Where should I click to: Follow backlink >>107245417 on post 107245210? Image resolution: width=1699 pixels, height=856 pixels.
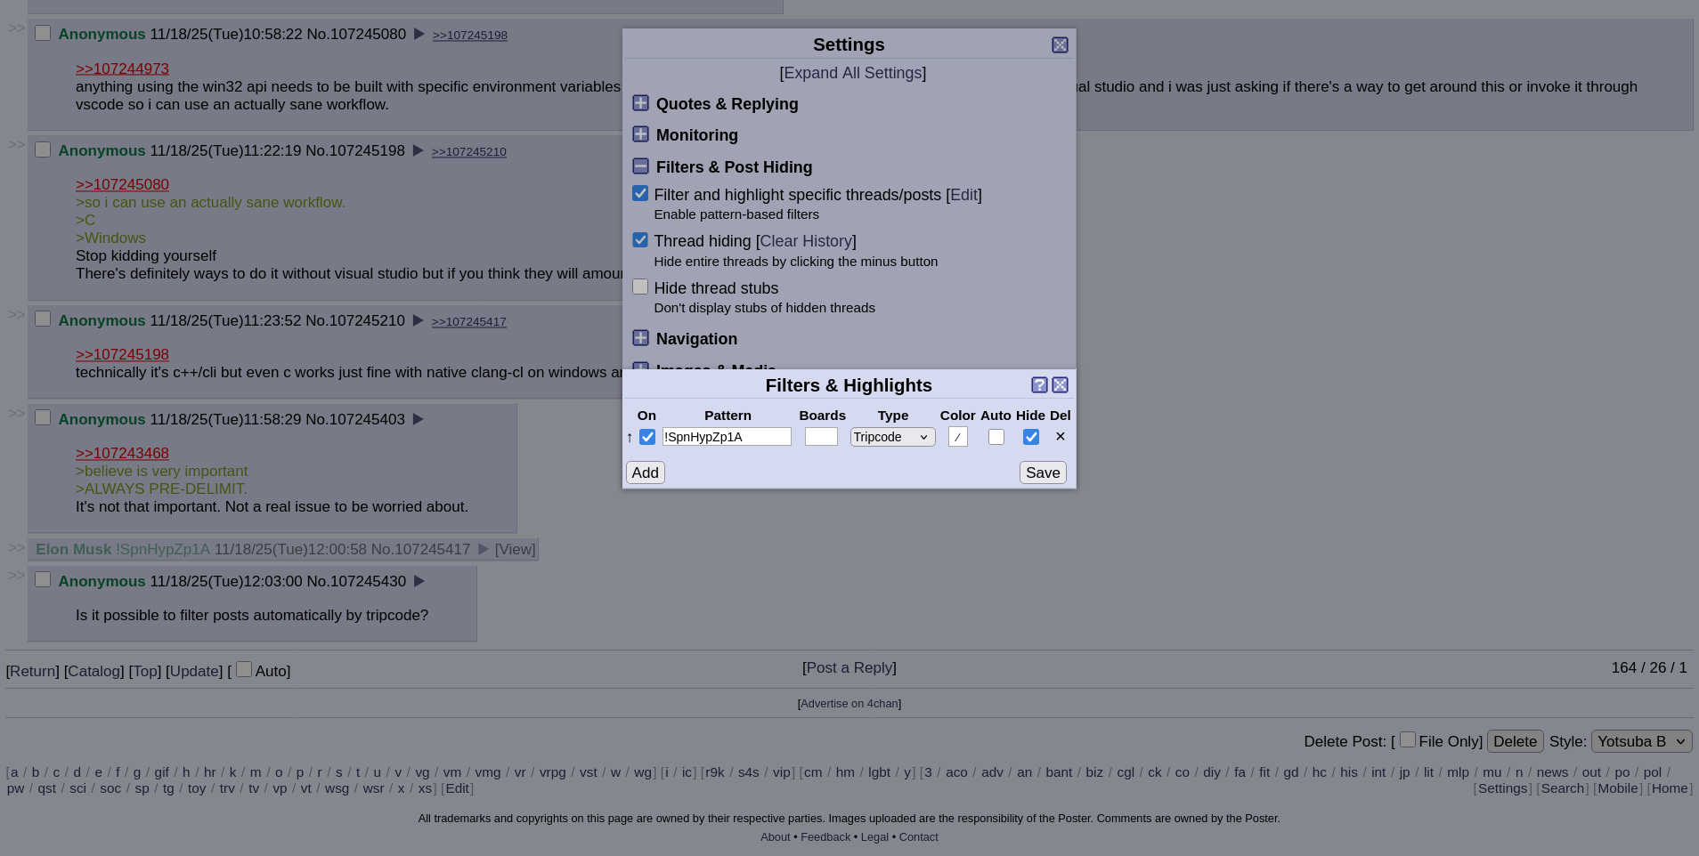[469, 322]
